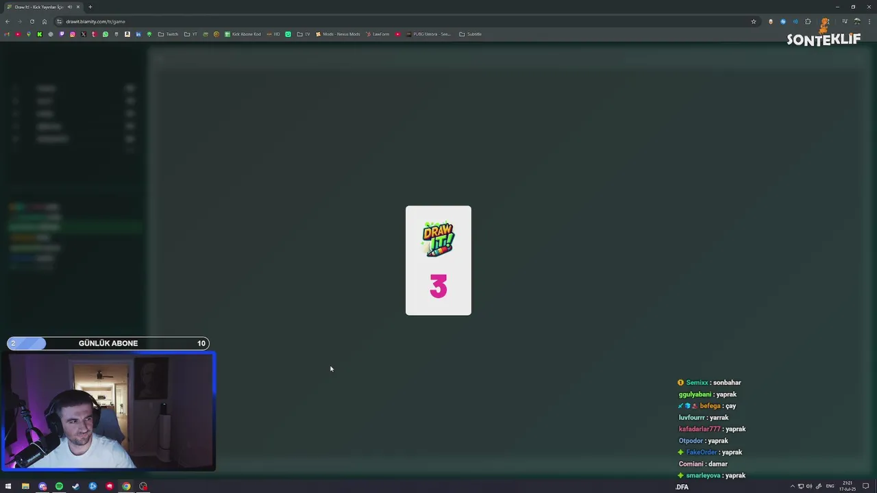Click the GÜNLÜK ABONE progress bar
The image size is (877, 493).
pos(108,343)
